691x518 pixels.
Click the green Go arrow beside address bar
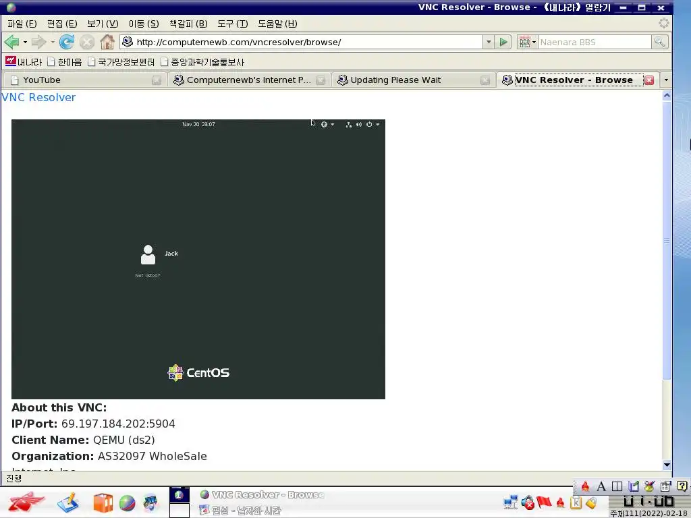pyautogui.click(x=503, y=42)
